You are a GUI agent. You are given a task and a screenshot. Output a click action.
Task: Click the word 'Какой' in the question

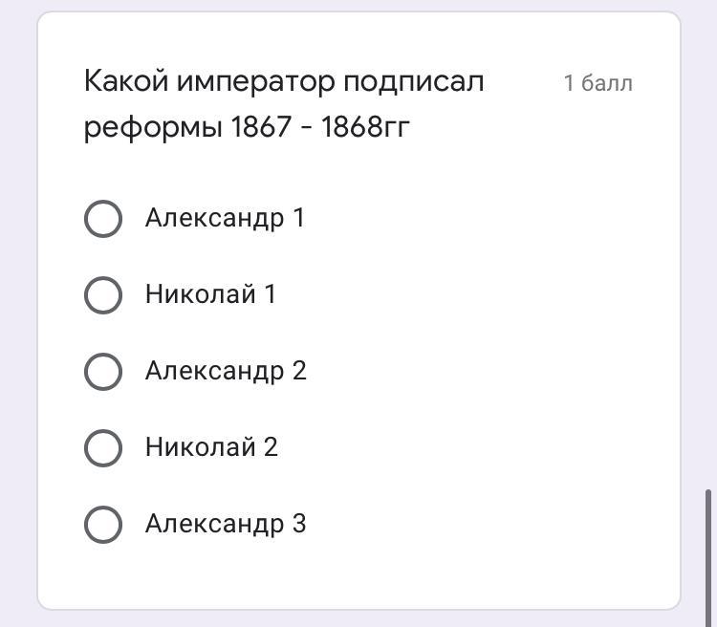(125, 81)
